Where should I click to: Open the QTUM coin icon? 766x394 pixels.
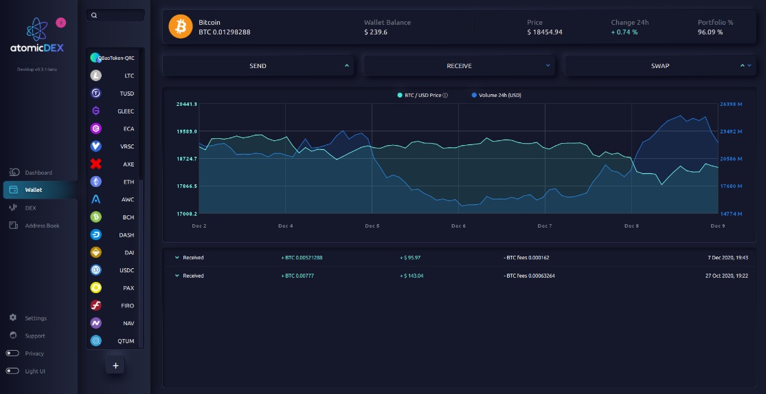coord(96,341)
